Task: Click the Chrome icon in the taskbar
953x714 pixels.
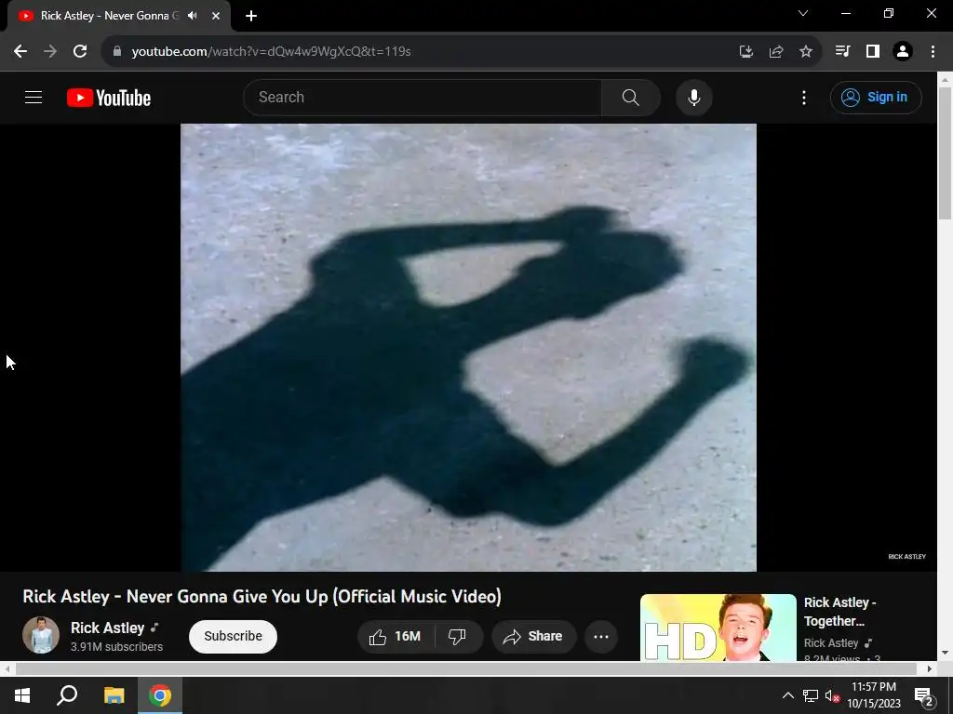Action: coord(160,695)
